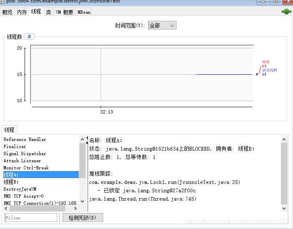Select Signal Dispatcher thread
Viewport: 293px width, 229px height.
[41, 154]
